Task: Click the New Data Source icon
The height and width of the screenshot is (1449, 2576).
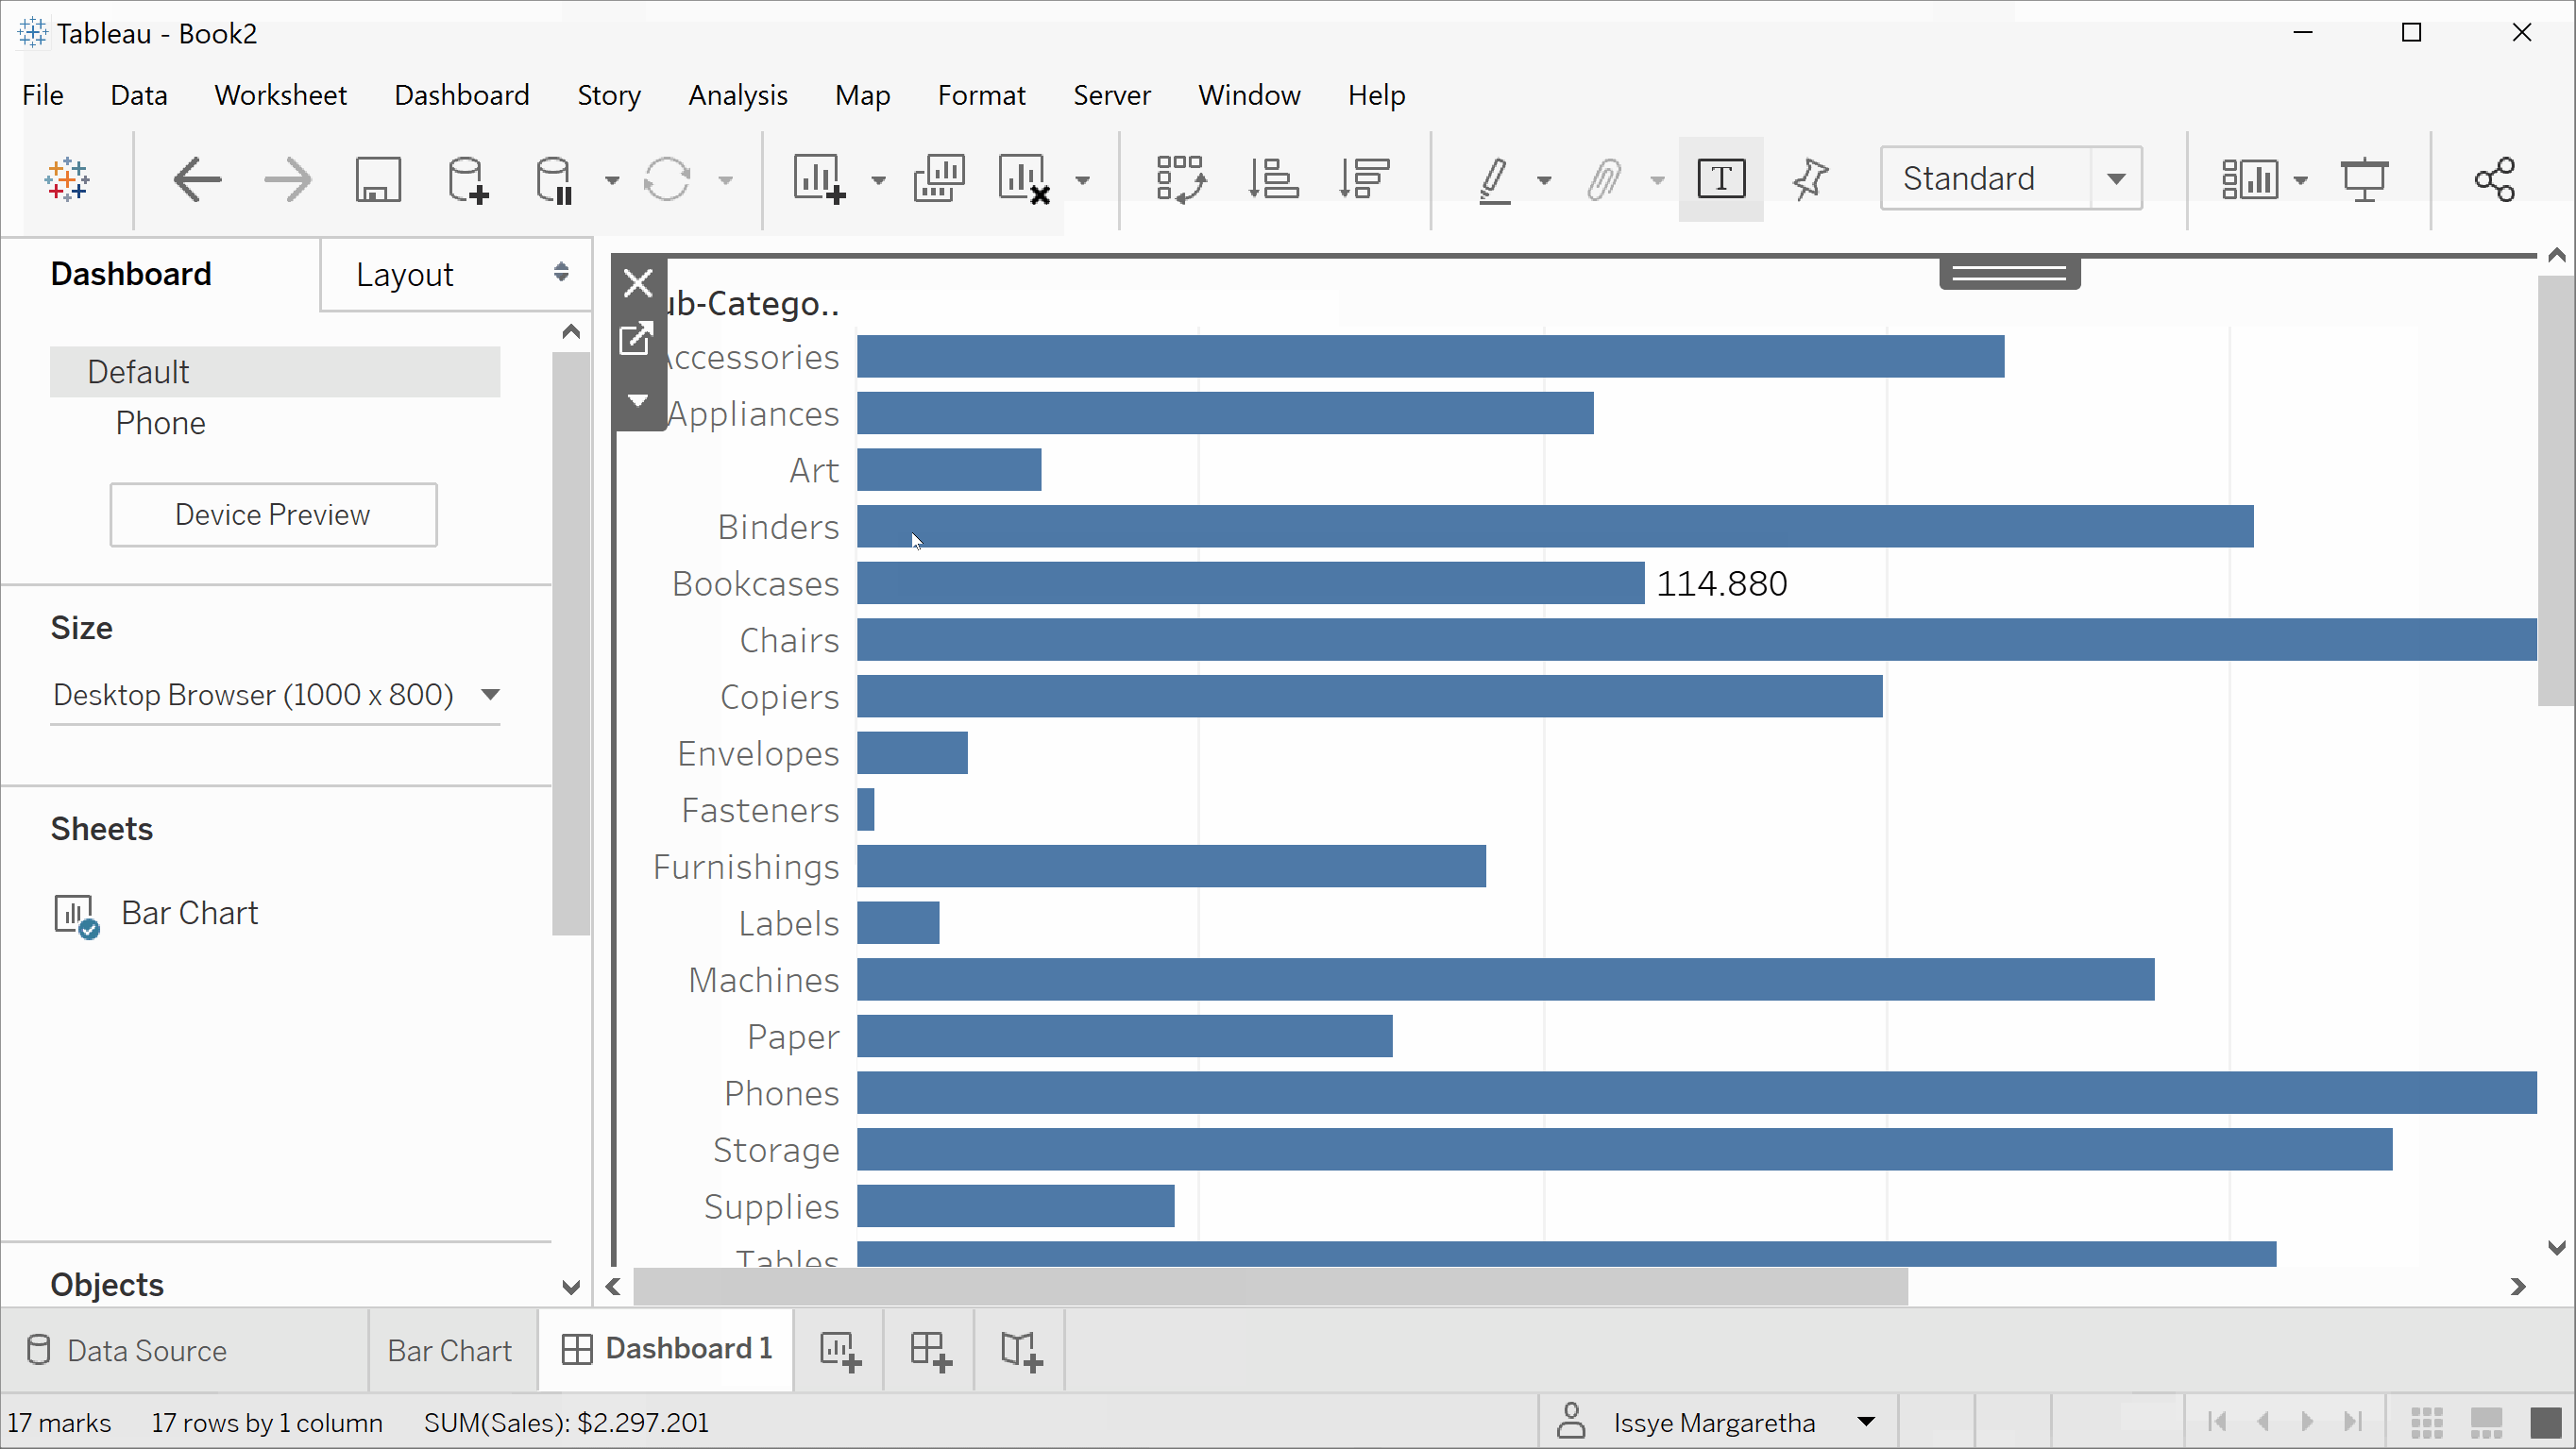Action: click(467, 179)
